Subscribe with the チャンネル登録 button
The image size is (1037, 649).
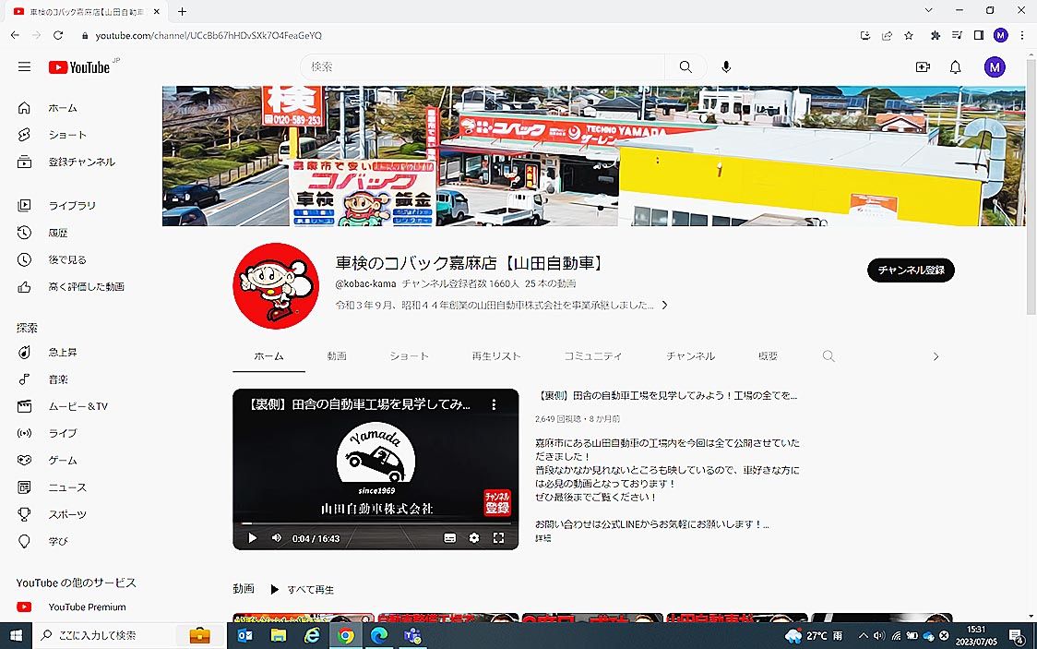[911, 270]
